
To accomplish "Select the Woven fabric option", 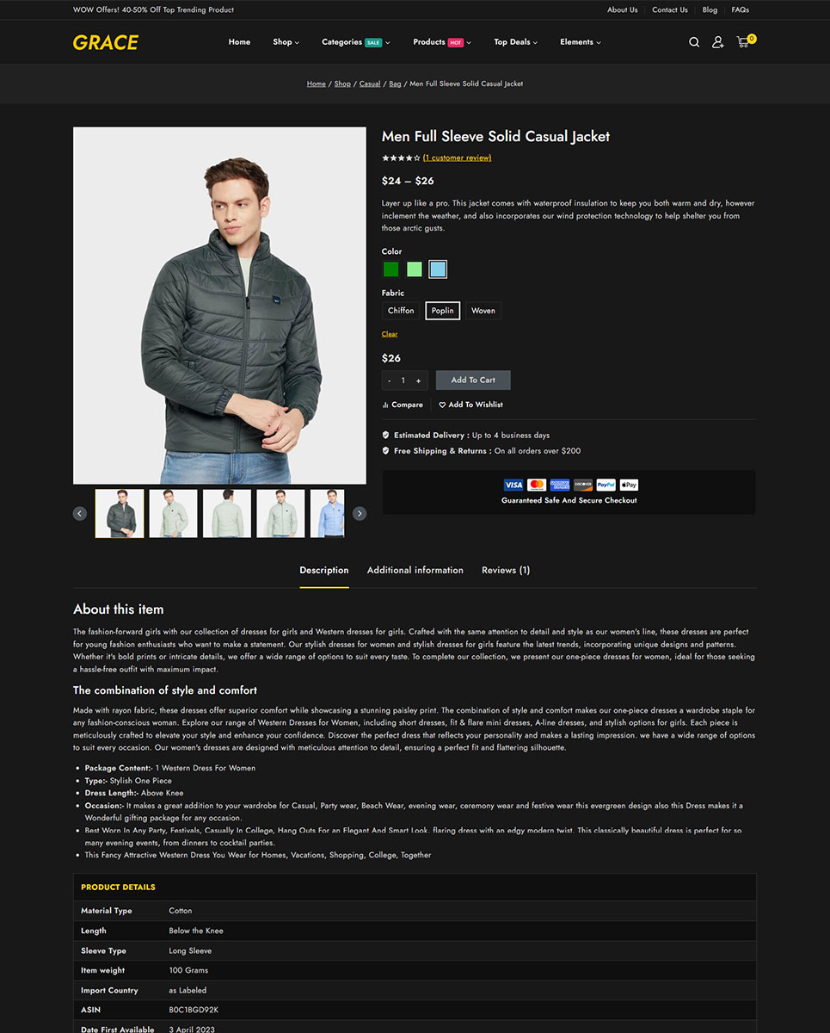I will 483,311.
